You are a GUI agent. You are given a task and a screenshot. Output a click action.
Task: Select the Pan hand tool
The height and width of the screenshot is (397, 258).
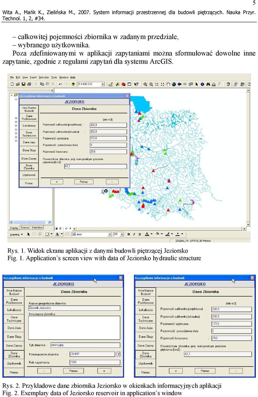(168, 84)
